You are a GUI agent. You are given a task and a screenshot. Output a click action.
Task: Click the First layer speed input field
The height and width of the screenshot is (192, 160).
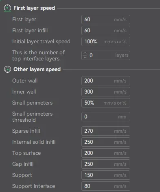pyautogui.click(x=106, y=20)
